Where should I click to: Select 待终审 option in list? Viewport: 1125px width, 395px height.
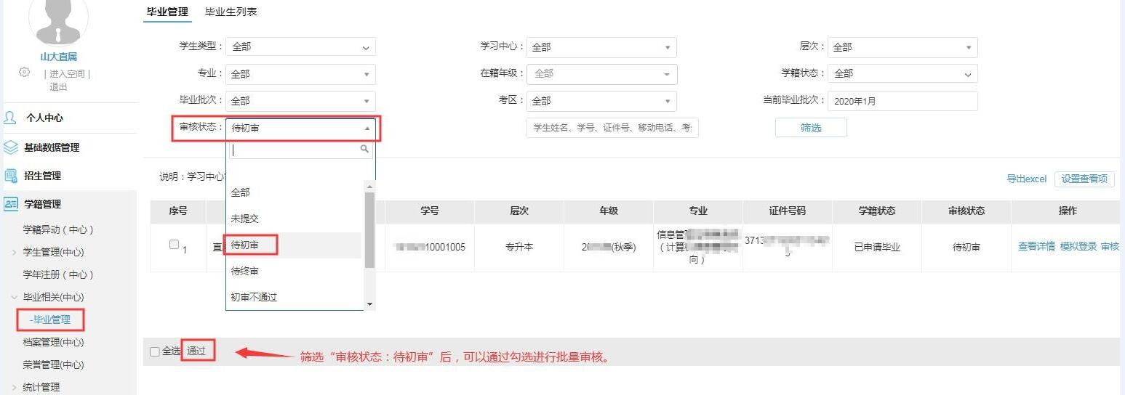tap(245, 271)
